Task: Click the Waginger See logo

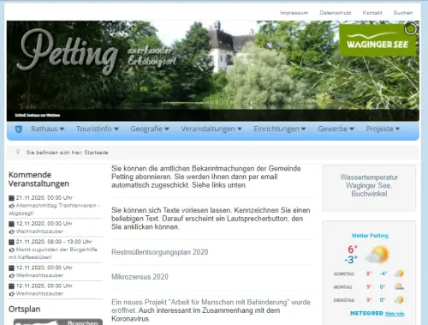Action: coord(377,40)
